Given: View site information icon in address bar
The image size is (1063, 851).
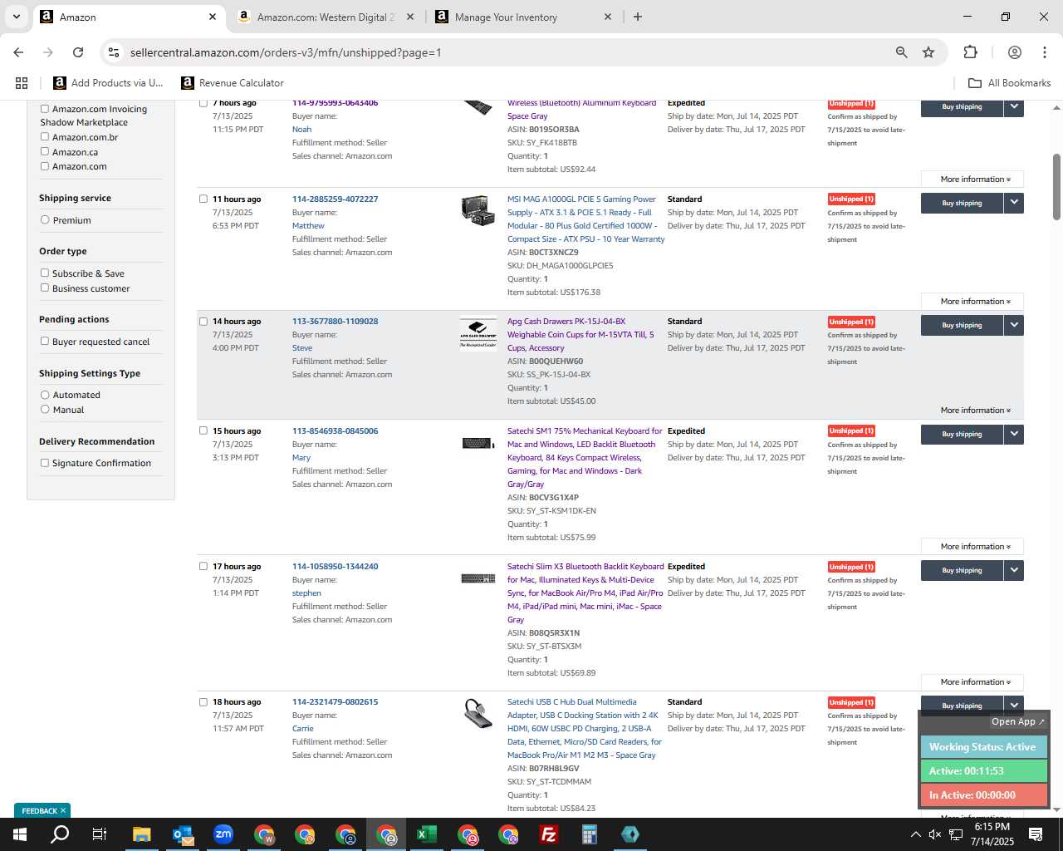Looking at the screenshot, I should tap(114, 52).
